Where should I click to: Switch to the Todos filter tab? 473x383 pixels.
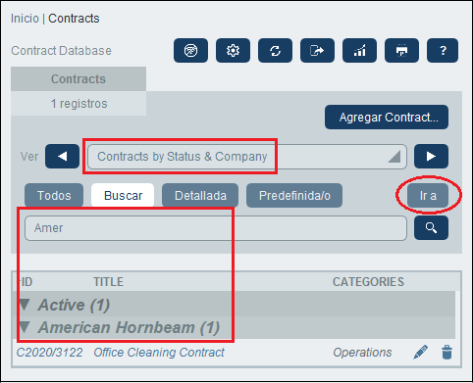tap(54, 195)
